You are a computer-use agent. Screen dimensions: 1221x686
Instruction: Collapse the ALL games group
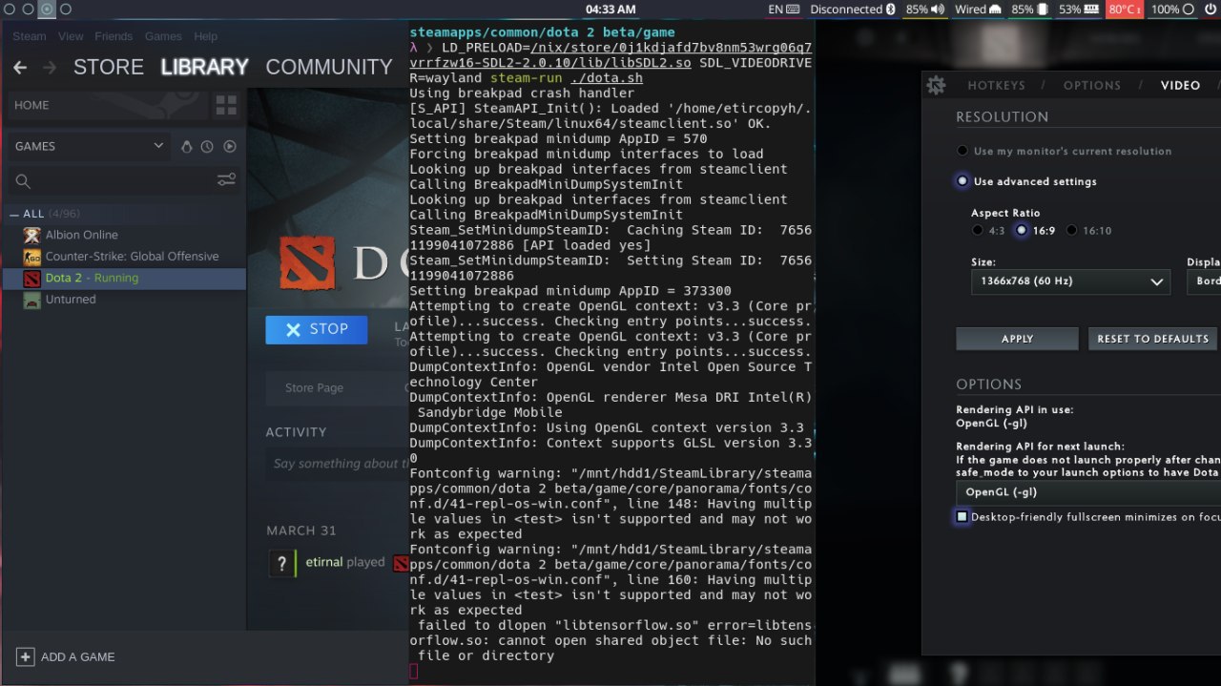(14, 214)
